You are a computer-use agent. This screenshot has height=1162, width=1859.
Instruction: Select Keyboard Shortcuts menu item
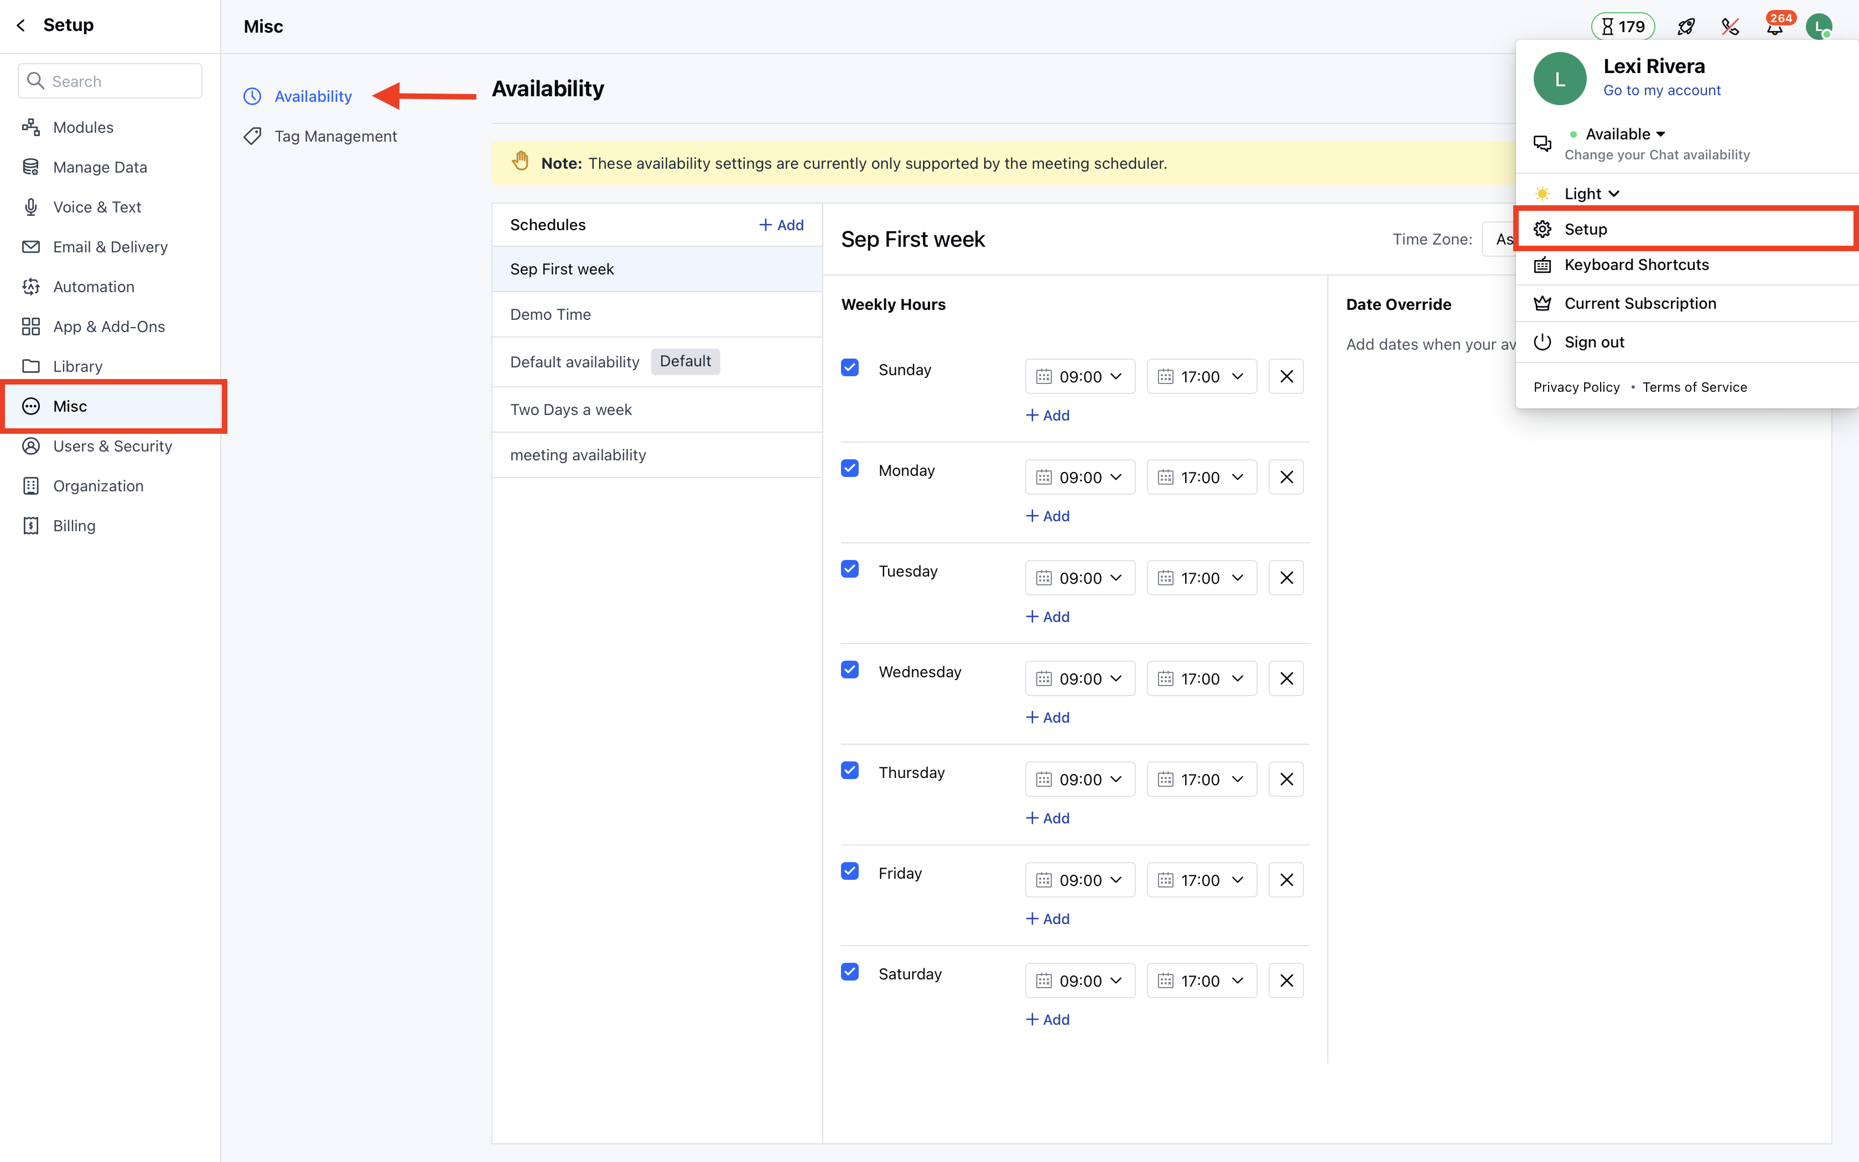1636,265
